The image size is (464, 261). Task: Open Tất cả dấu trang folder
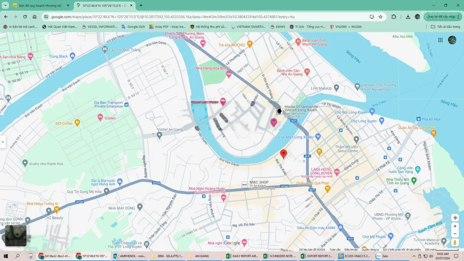pyautogui.click(x=445, y=27)
